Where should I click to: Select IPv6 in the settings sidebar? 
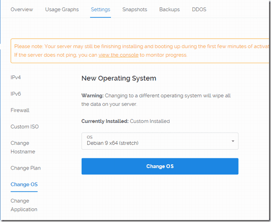tap(16, 94)
